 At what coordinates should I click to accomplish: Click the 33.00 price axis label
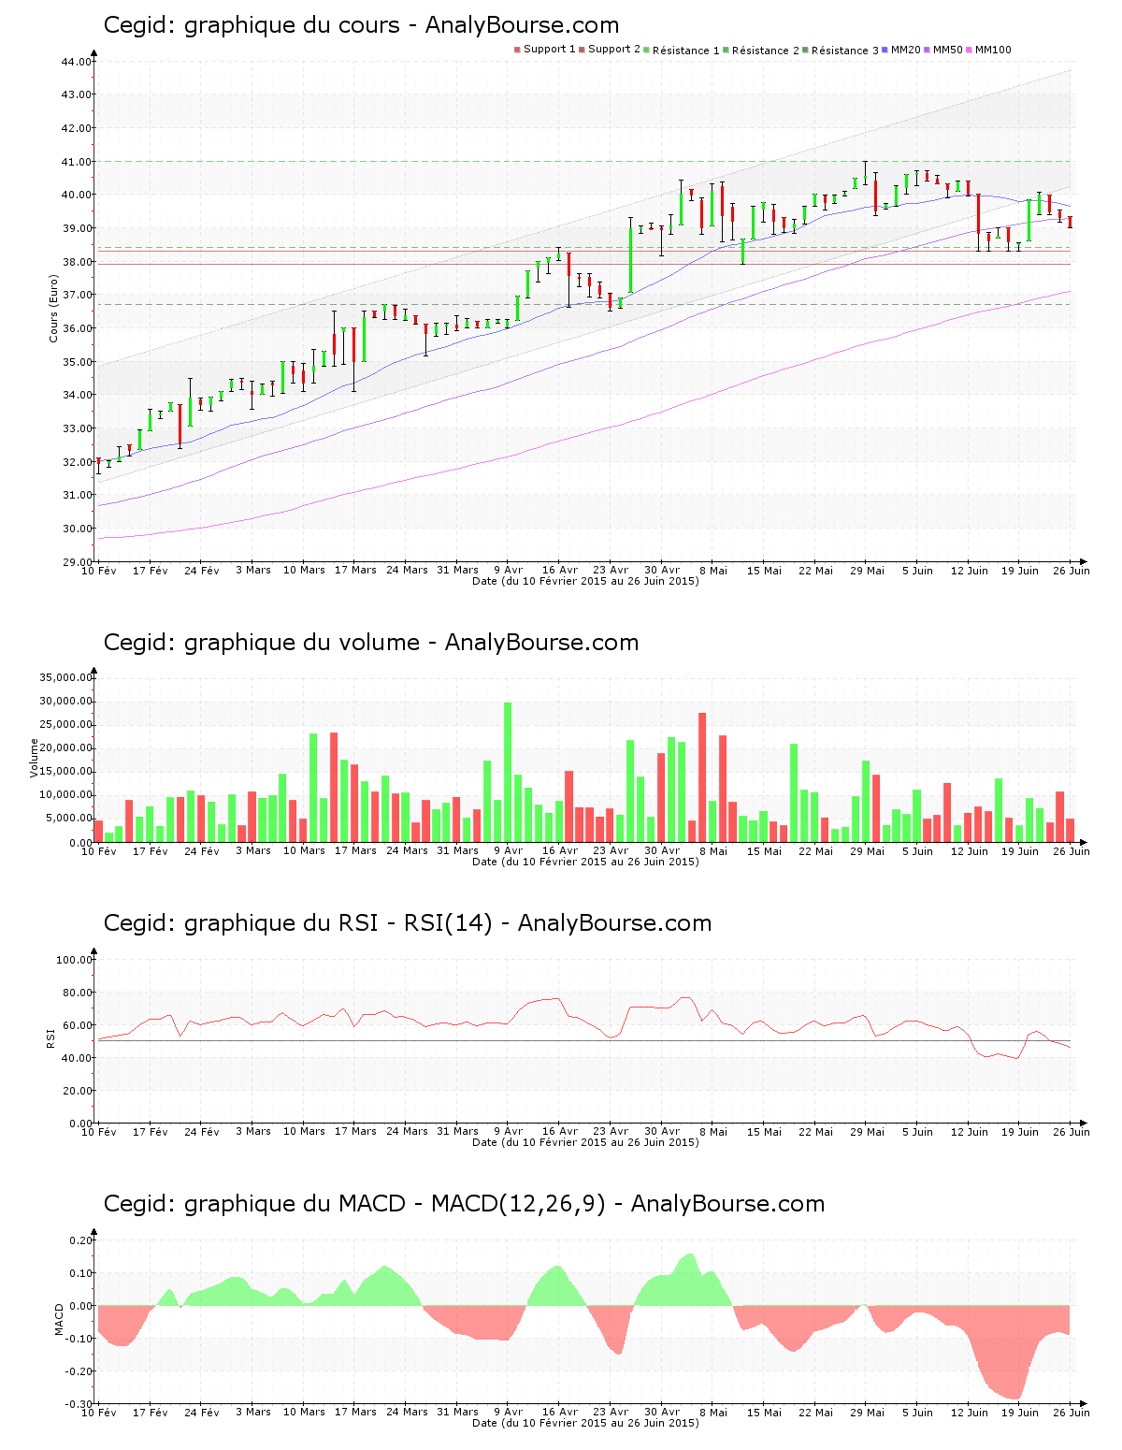(x=76, y=428)
